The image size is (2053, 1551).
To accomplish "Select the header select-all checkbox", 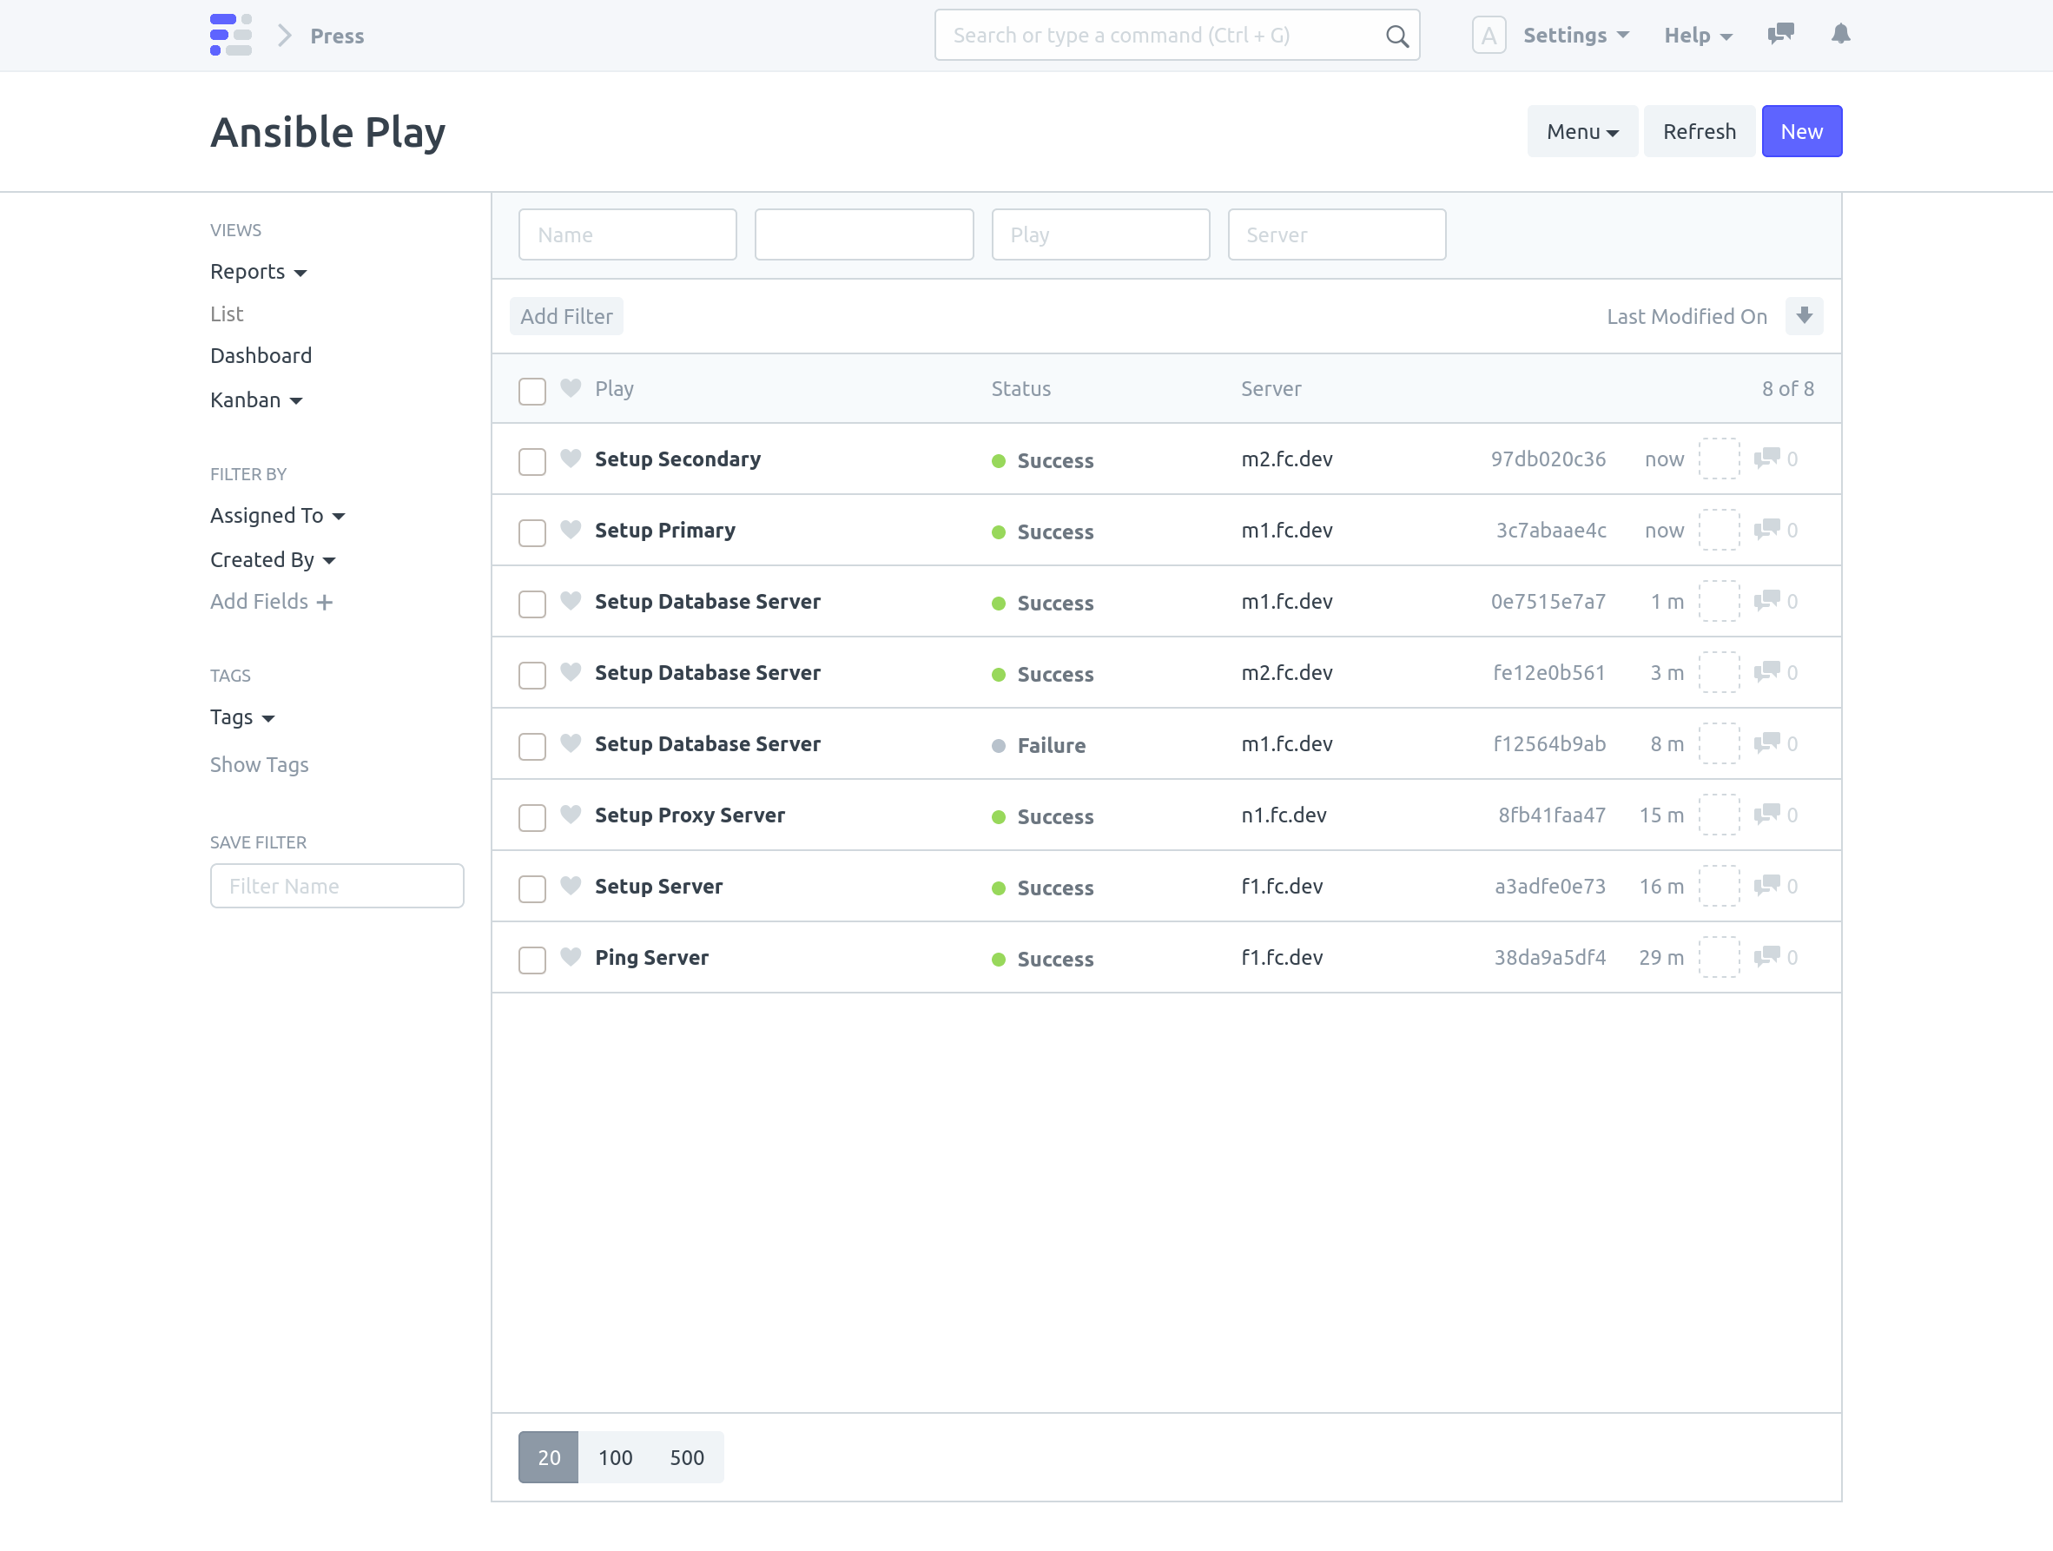I will click(x=531, y=391).
